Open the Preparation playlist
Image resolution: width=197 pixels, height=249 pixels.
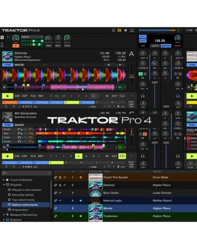[x=20, y=210]
